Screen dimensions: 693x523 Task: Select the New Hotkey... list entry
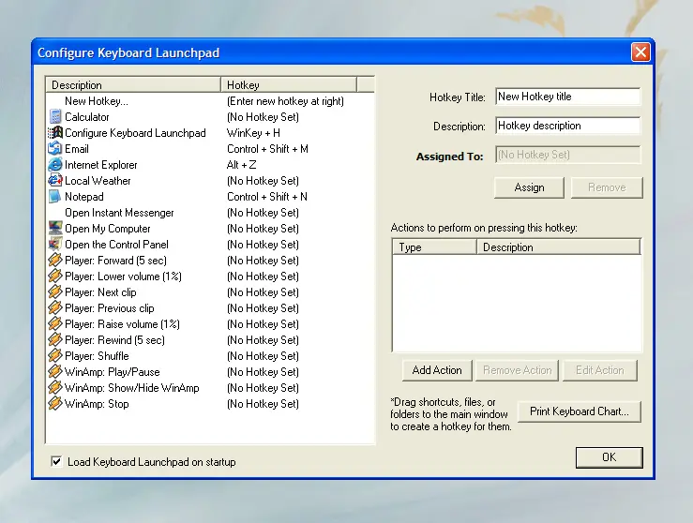(x=97, y=101)
